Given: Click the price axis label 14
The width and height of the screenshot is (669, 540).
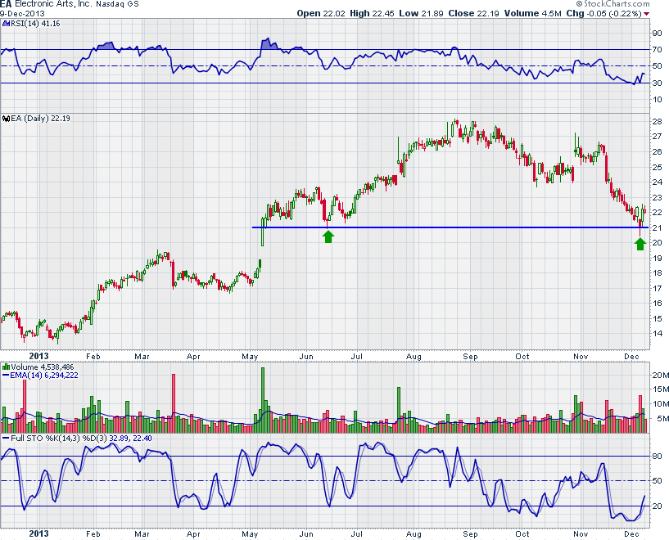Looking at the screenshot, I should click(x=657, y=334).
